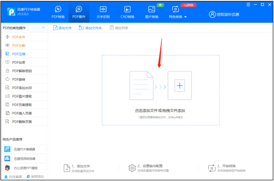Click step 3 开始转换 at the bottom
This screenshot has width=274, height=181.
227,168
